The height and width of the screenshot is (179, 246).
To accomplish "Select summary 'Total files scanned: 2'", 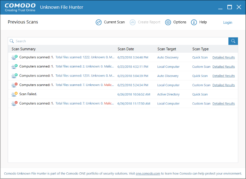I will coord(70,66).
